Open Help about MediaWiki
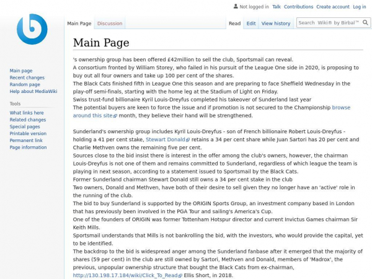Viewport: 372px width, 279px height. pyautogui.click(x=33, y=91)
